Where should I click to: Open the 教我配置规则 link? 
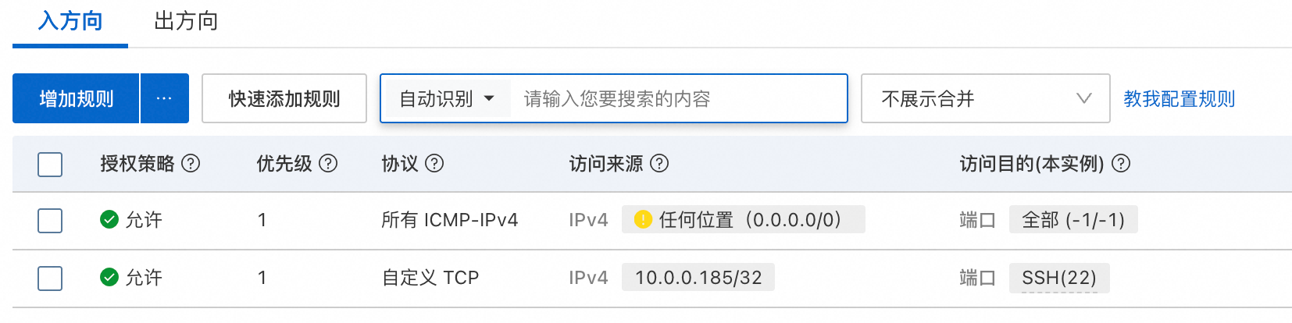tap(1179, 99)
